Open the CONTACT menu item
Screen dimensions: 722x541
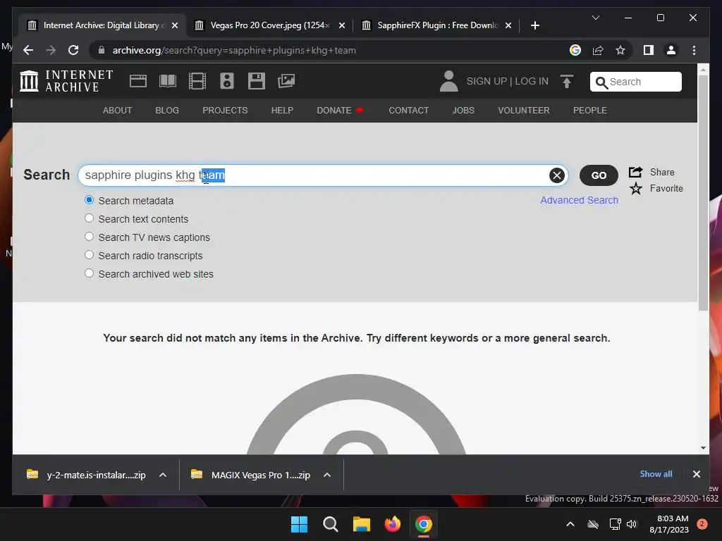409,111
